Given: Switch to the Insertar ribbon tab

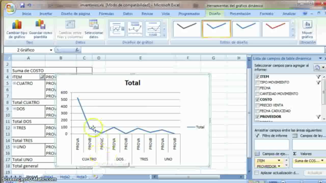Looking at the screenshot, I should pyautogui.click(x=46, y=14).
